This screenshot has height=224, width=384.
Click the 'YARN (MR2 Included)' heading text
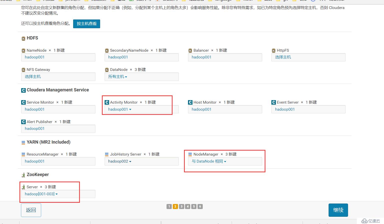pos(49,142)
